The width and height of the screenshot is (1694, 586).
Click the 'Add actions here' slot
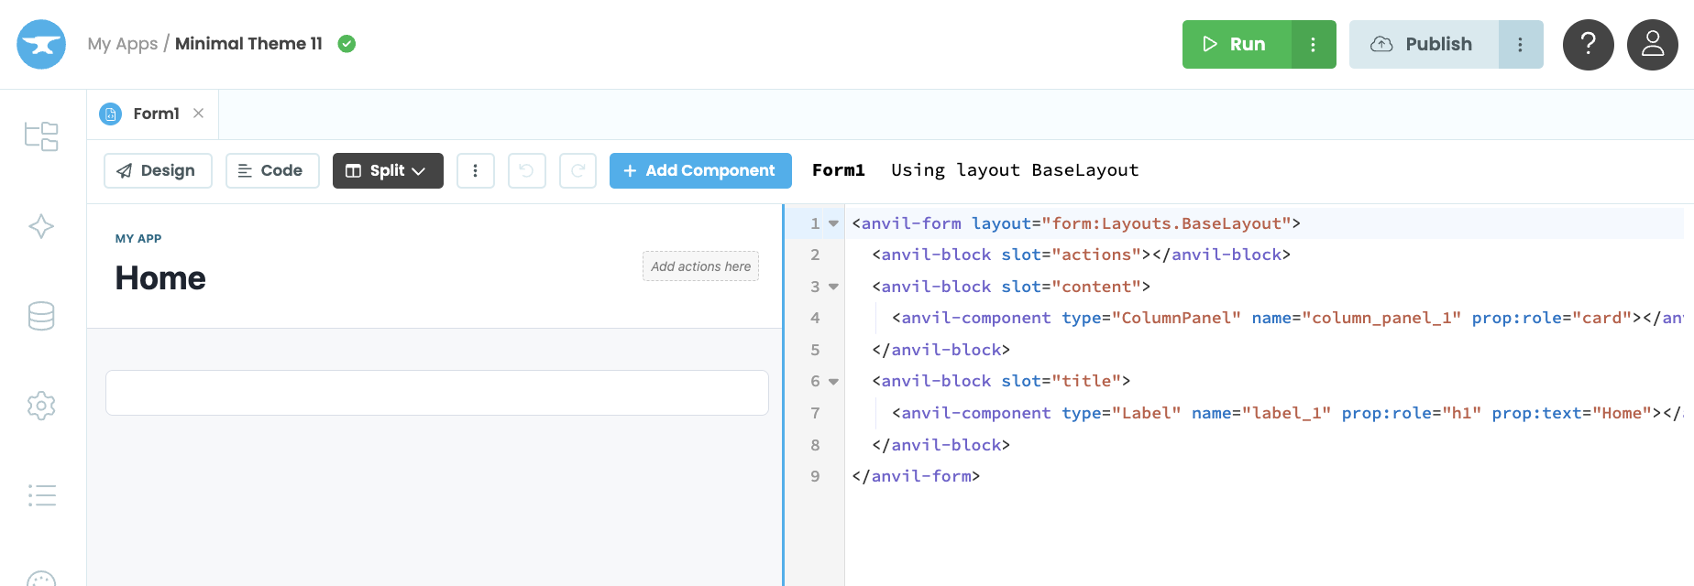pos(700,266)
